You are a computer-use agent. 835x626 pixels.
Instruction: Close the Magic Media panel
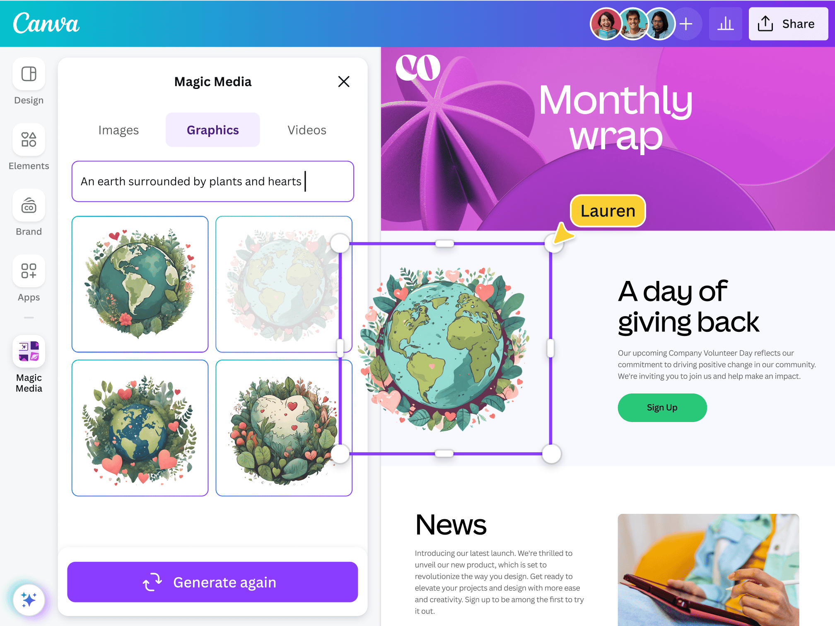pyautogui.click(x=343, y=82)
